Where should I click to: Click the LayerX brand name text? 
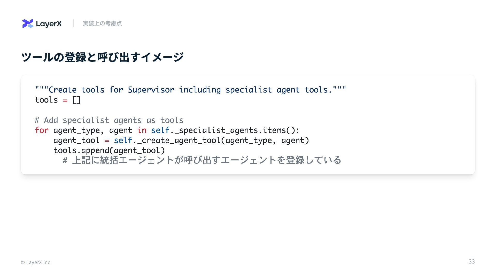click(x=49, y=24)
